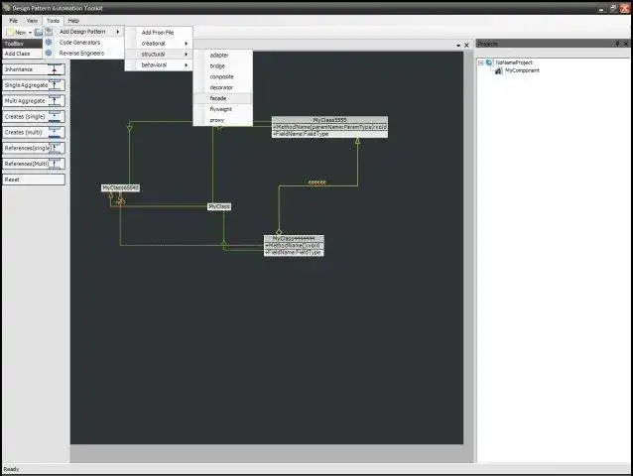Screen dimensions: 633x476
Task: Collapse the NoNameProject tree node
Action: [x=481, y=62]
